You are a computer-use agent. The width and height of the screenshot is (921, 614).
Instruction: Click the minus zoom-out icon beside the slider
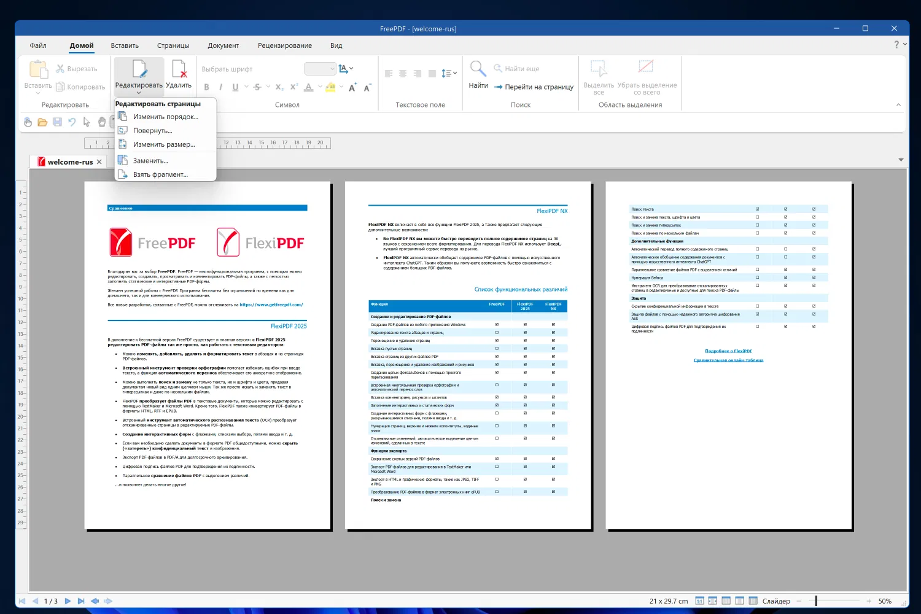[x=799, y=601]
